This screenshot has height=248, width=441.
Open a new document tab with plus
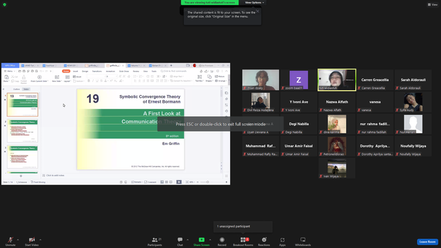171,65
